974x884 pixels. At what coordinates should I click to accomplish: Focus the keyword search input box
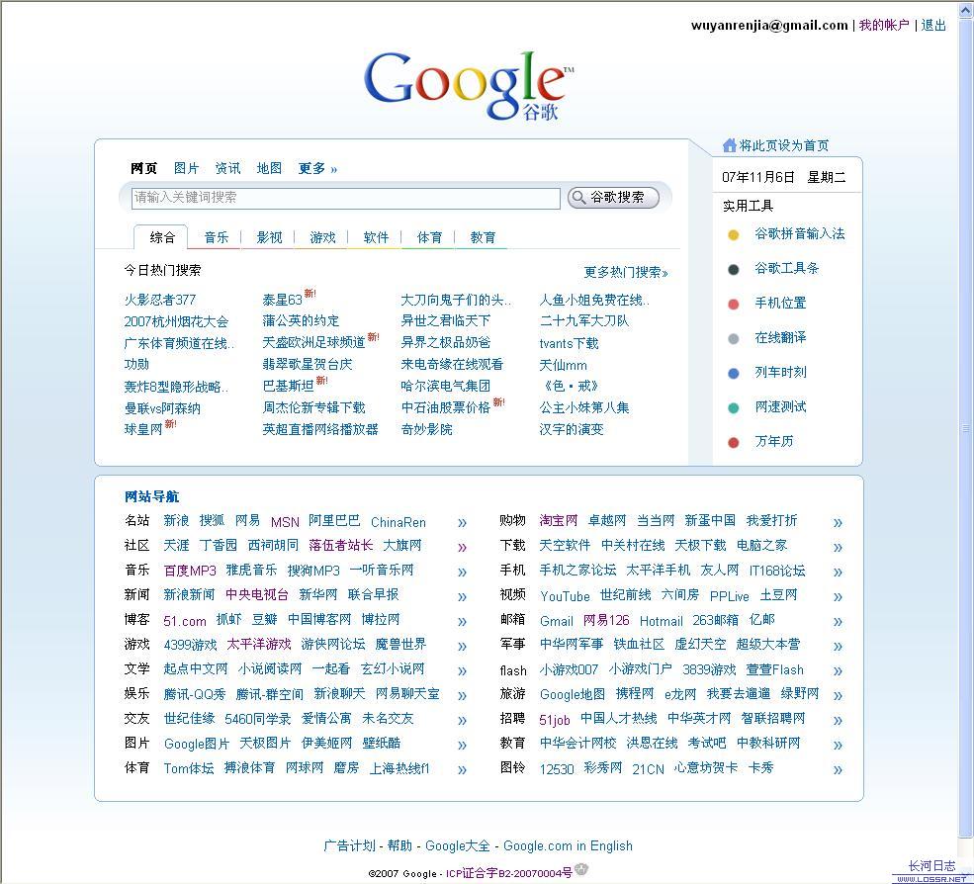pyautogui.click(x=345, y=198)
